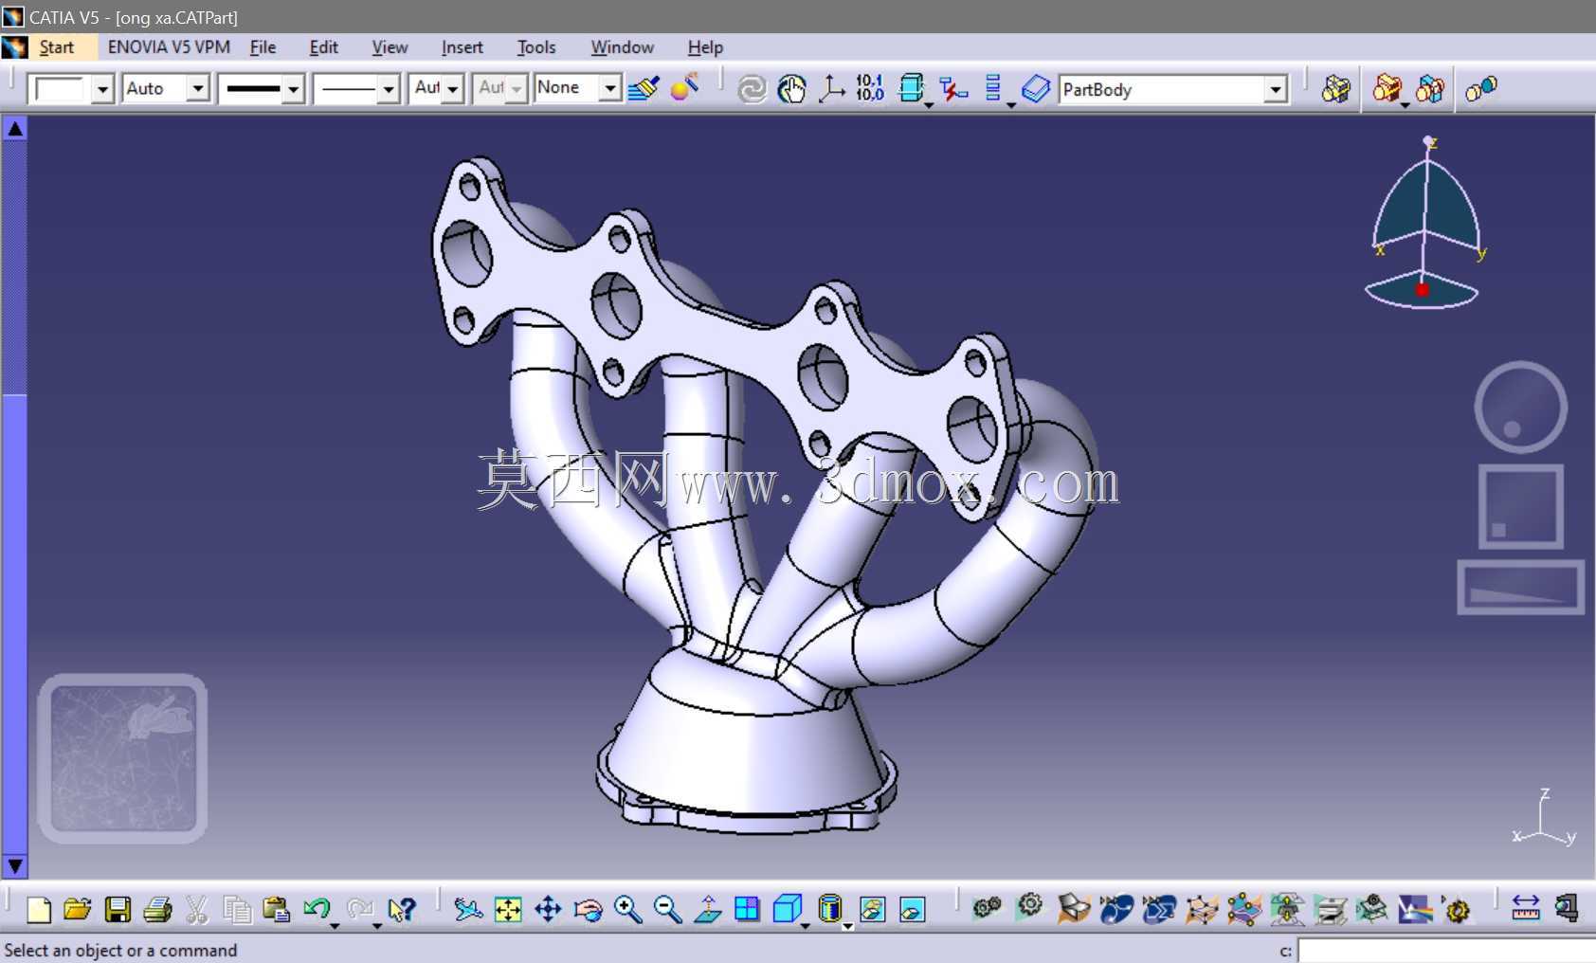
Task: Expand the line thickness dropdown
Action: (x=293, y=89)
